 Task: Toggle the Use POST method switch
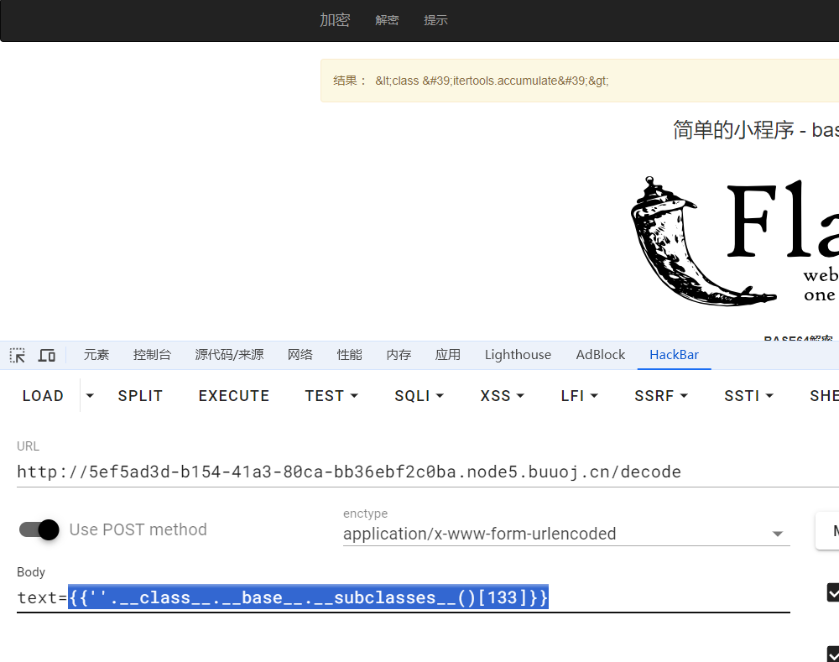click(39, 529)
